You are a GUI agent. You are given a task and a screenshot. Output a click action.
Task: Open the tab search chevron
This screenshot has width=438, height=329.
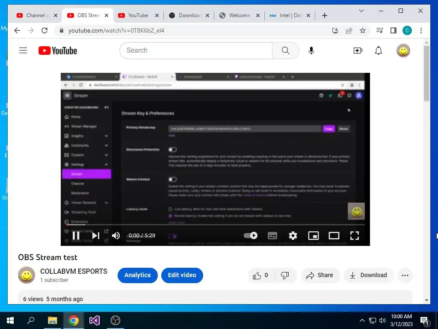361,11
